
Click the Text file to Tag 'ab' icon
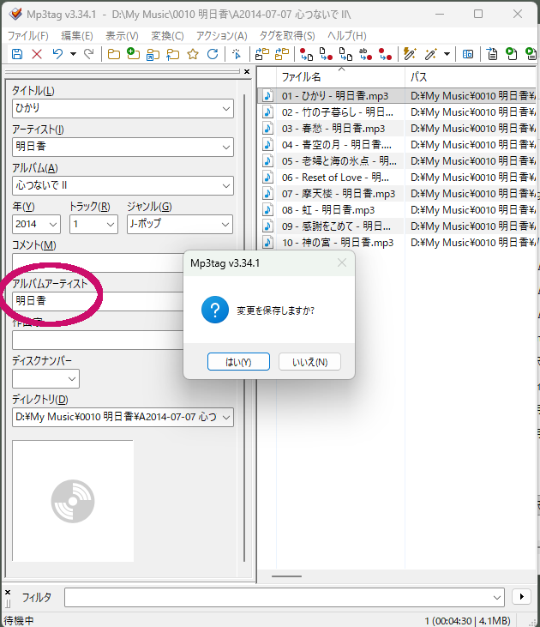coord(365,54)
